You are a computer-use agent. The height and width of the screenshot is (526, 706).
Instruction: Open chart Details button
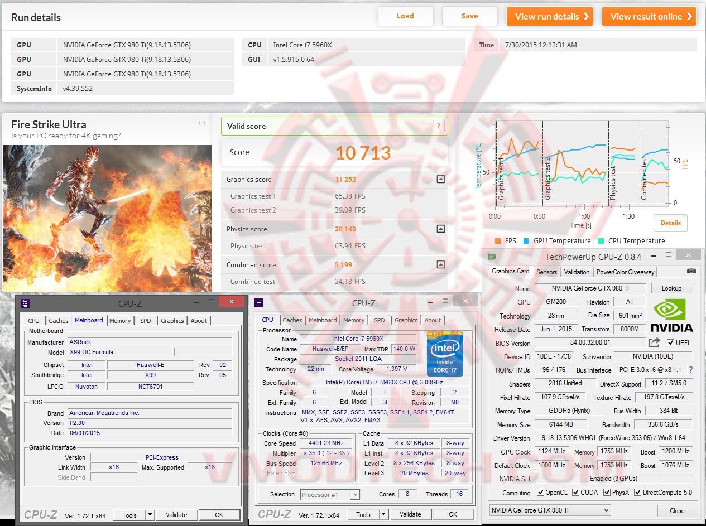670,223
